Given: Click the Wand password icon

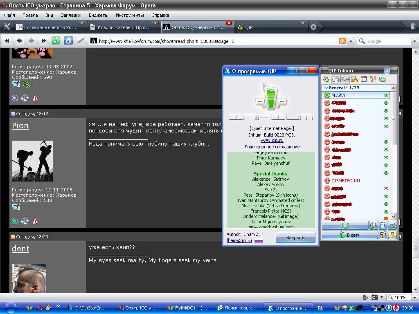Looking at the screenshot, I should click(x=81, y=41).
